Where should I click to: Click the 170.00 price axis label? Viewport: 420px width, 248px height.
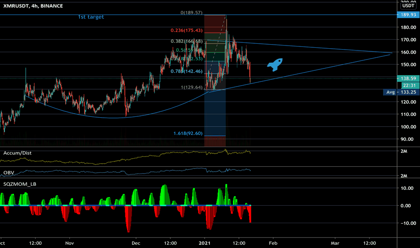[408, 40]
